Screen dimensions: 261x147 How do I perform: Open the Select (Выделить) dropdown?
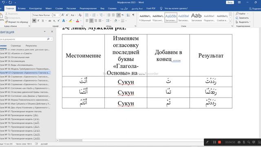tap(243, 22)
